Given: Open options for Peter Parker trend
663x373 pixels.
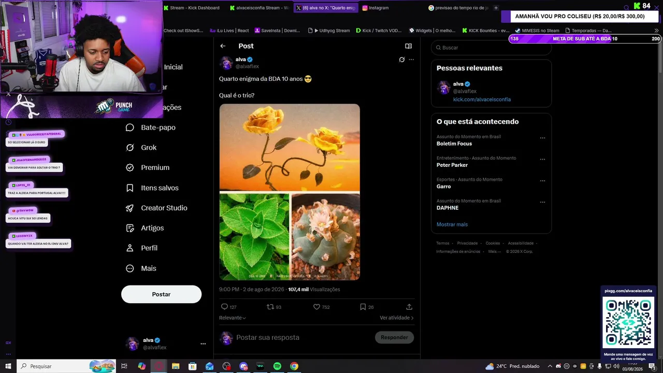Looking at the screenshot, I should coord(542,160).
